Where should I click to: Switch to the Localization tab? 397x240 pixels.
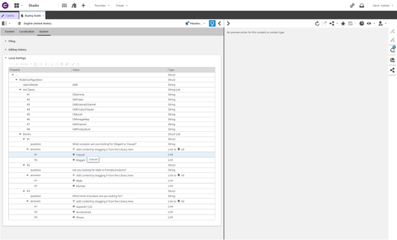pos(27,32)
